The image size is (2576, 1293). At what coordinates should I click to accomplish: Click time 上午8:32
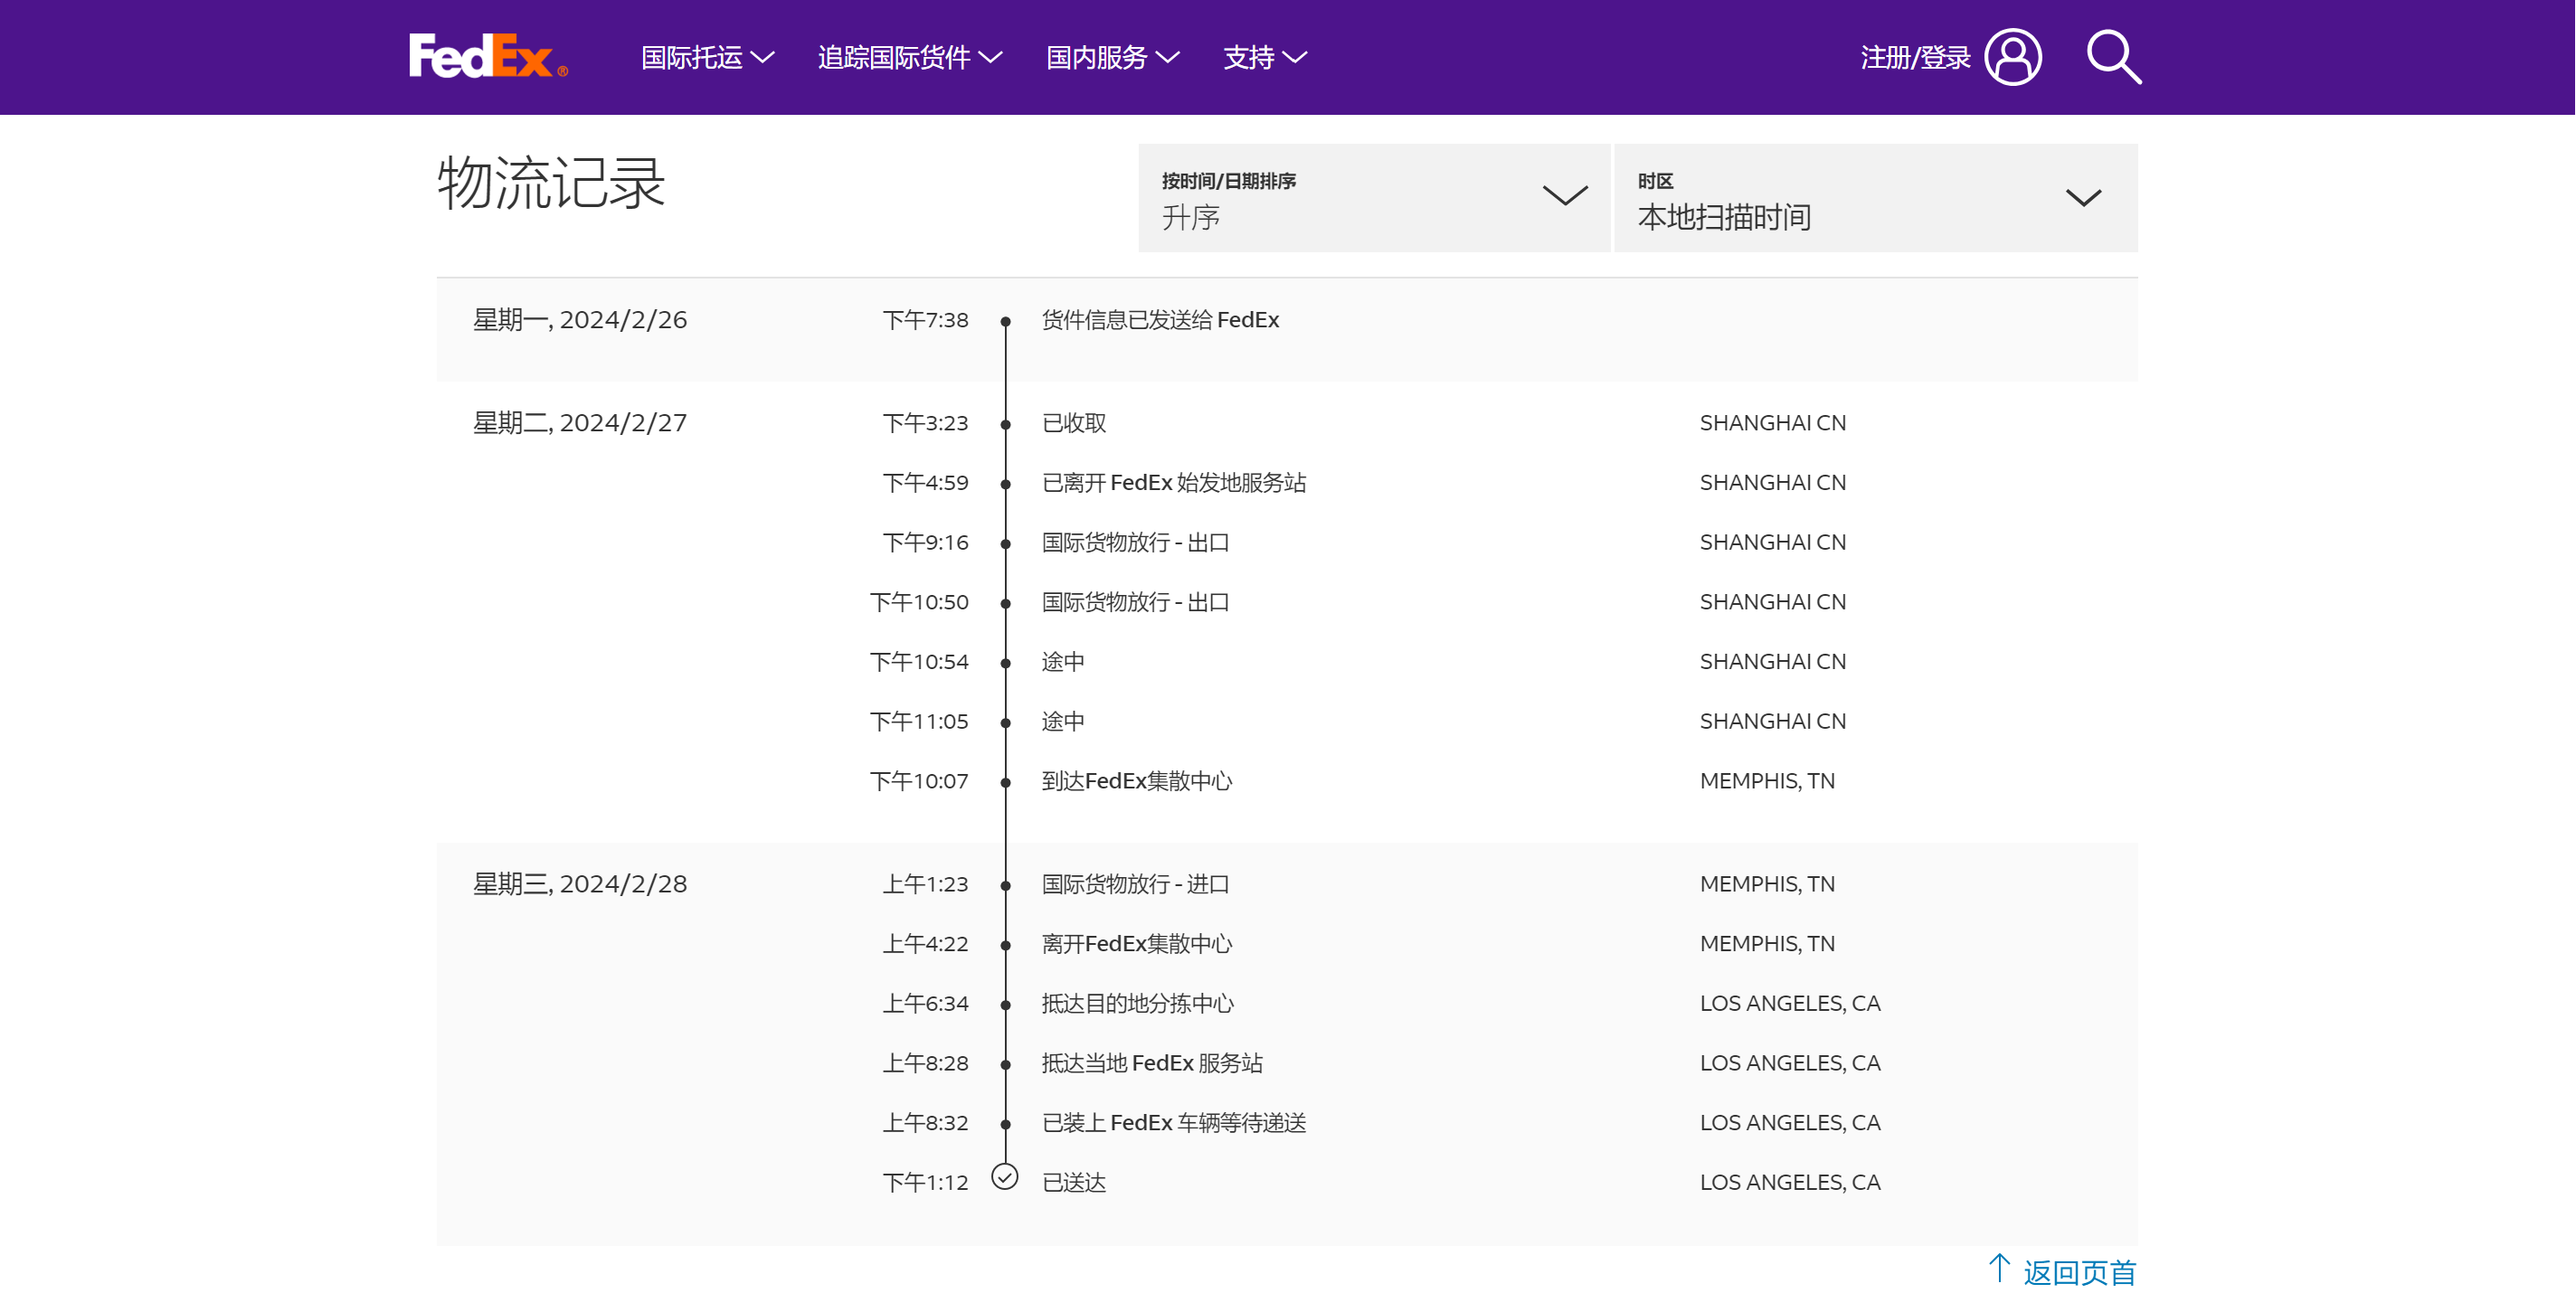pyautogui.click(x=925, y=1123)
